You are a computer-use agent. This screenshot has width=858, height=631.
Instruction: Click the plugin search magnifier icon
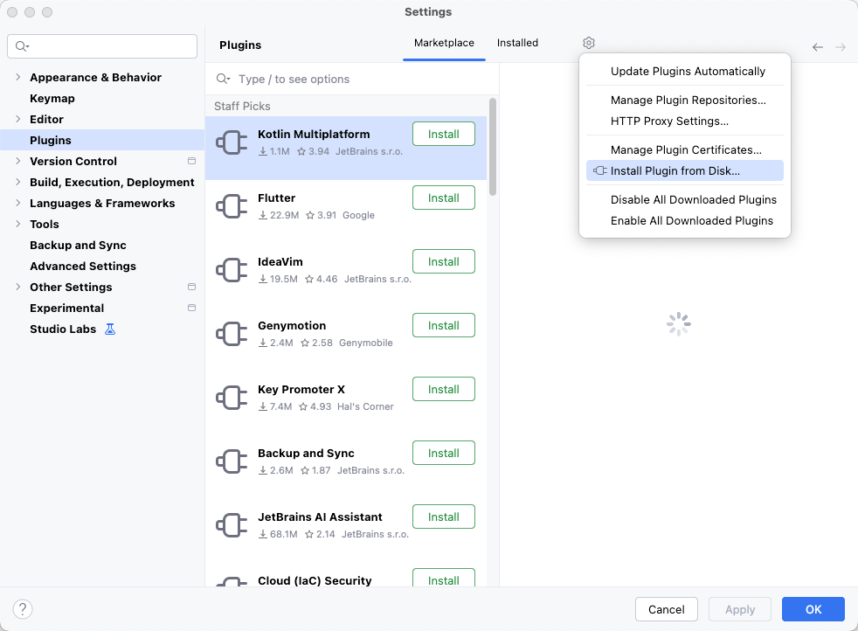coord(223,79)
